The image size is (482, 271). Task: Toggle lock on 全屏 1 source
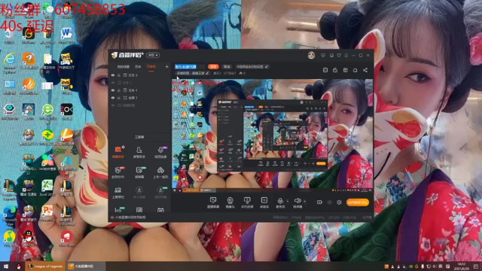tap(119, 98)
